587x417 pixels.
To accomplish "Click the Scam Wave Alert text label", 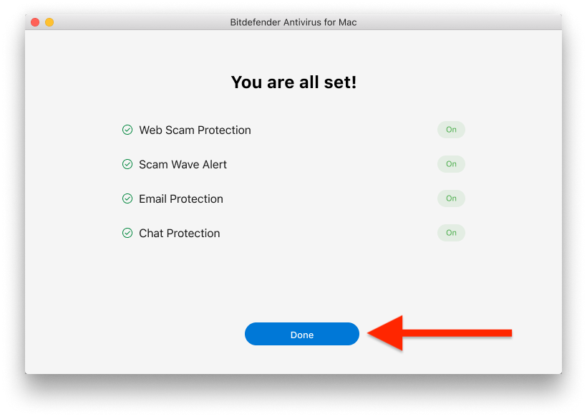I will tap(183, 164).
